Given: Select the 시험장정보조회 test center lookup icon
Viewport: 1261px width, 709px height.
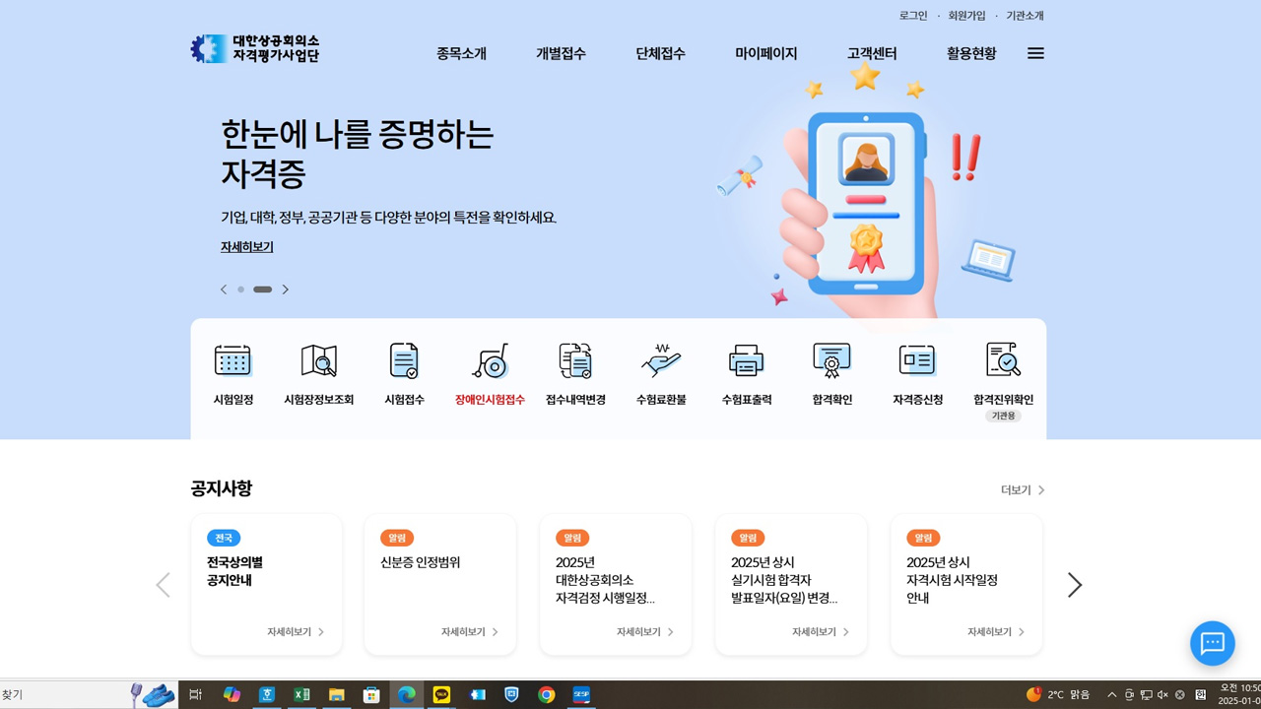Looking at the screenshot, I should tap(318, 374).
